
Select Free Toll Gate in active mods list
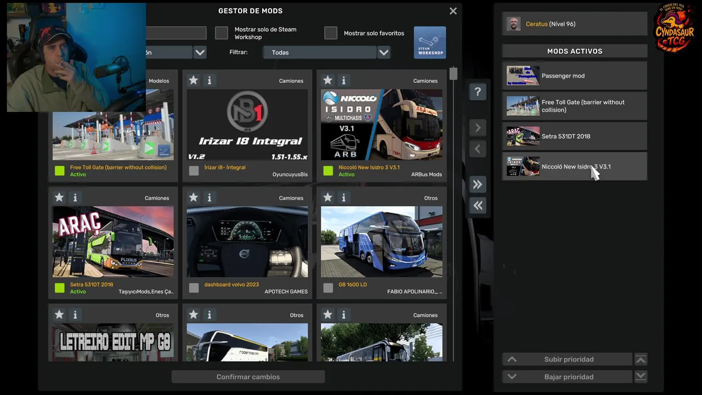click(x=575, y=106)
